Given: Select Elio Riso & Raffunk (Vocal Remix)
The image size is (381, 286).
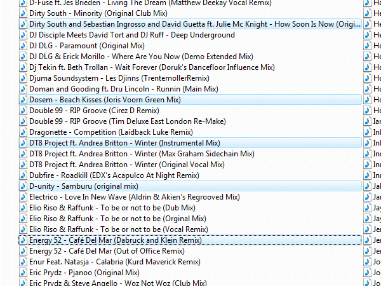Looking at the screenshot, I should (x=119, y=229).
